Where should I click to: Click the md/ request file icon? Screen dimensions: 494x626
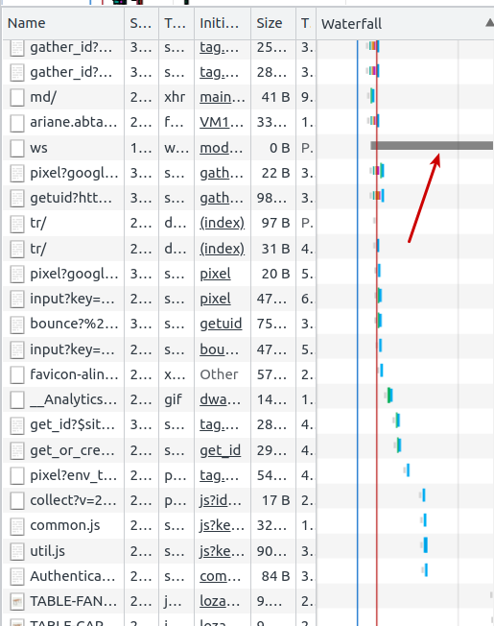(17, 97)
